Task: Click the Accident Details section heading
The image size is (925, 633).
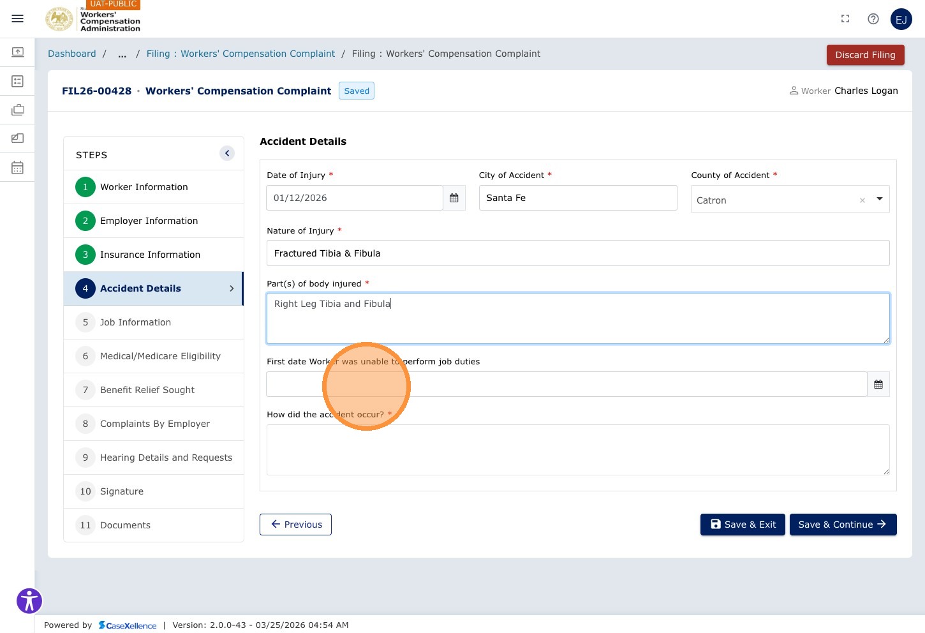Action: (x=303, y=142)
